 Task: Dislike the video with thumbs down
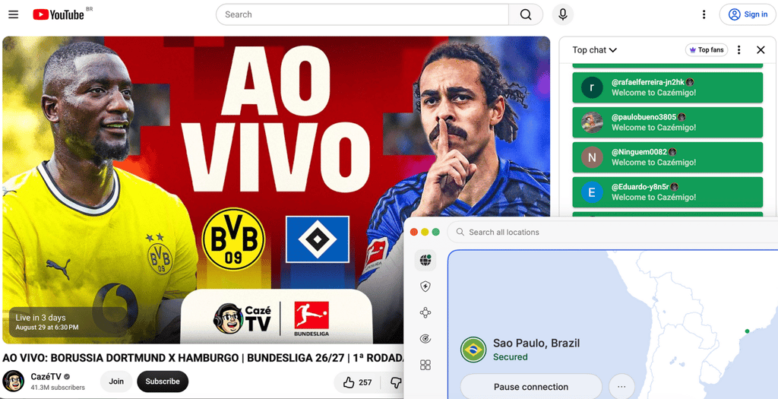395,382
